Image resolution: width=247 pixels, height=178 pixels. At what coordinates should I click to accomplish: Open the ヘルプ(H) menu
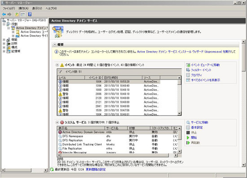click(51, 9)
